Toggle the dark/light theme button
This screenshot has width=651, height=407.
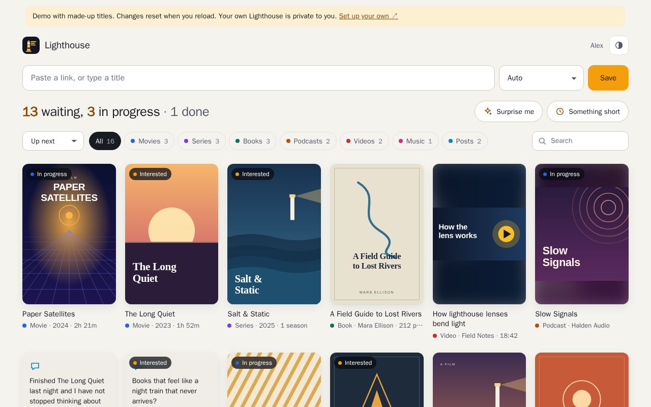tap(619, 45)
